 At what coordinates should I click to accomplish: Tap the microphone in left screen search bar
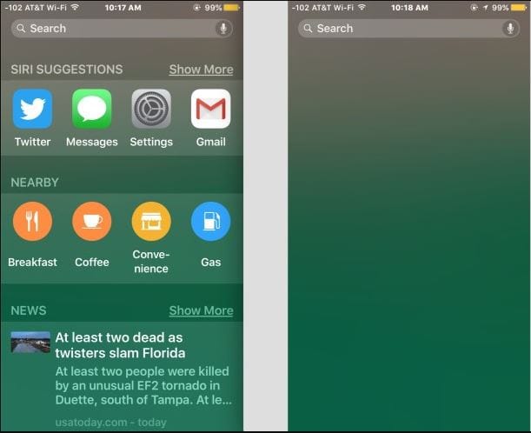click(223, 29)
